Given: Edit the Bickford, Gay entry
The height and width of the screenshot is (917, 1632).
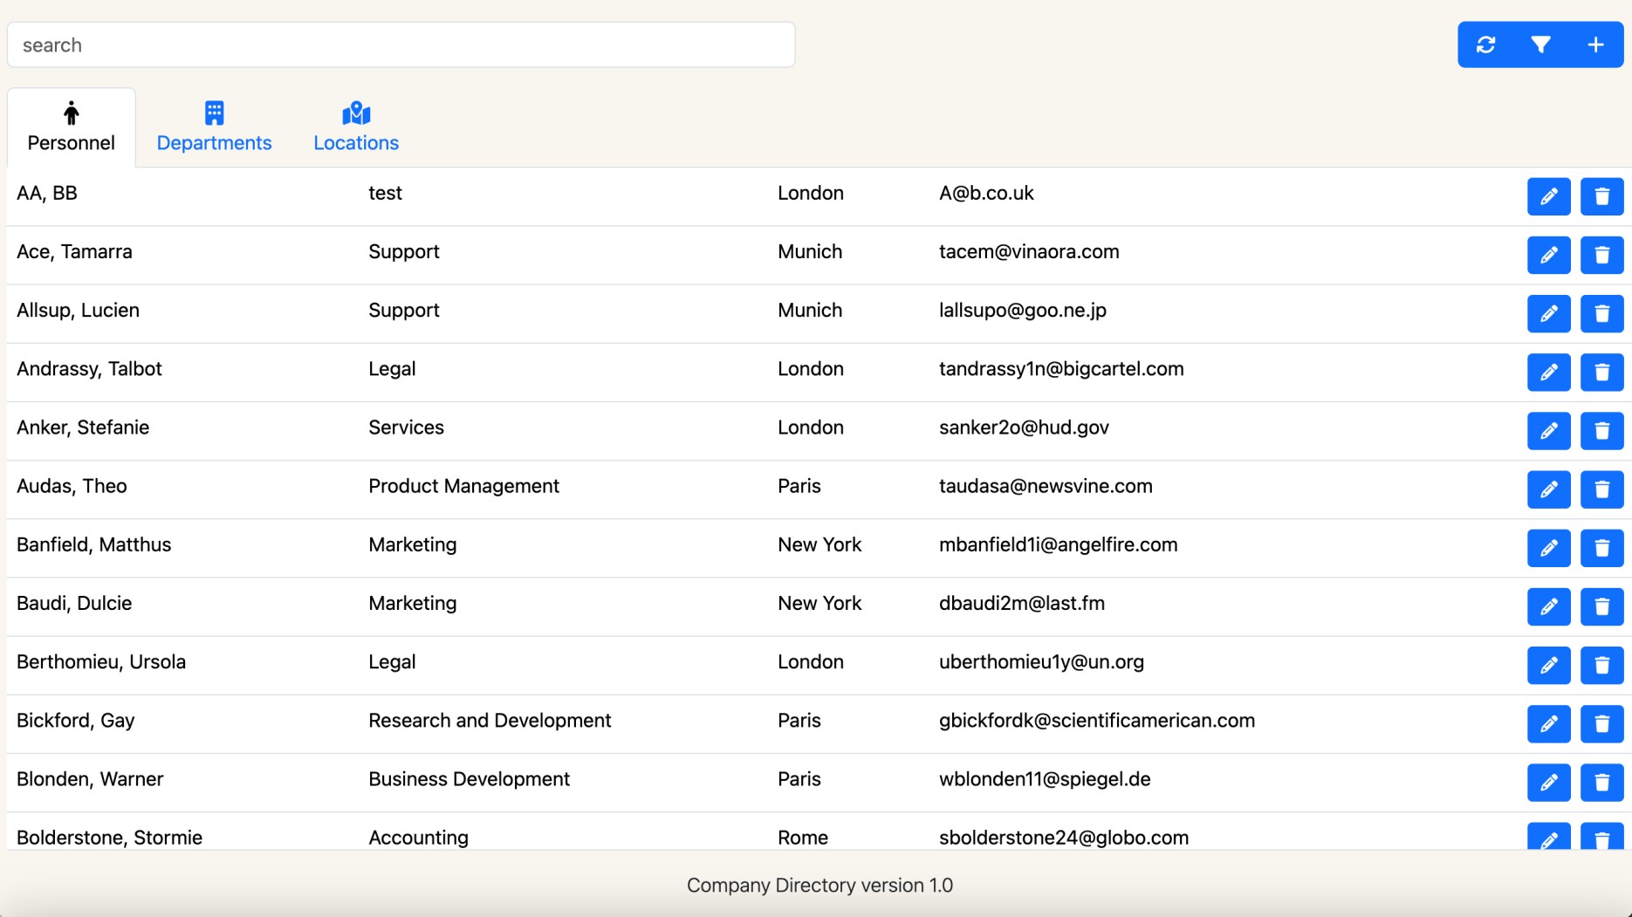Looking at the screenshot, I should (x=1548, y=723).
